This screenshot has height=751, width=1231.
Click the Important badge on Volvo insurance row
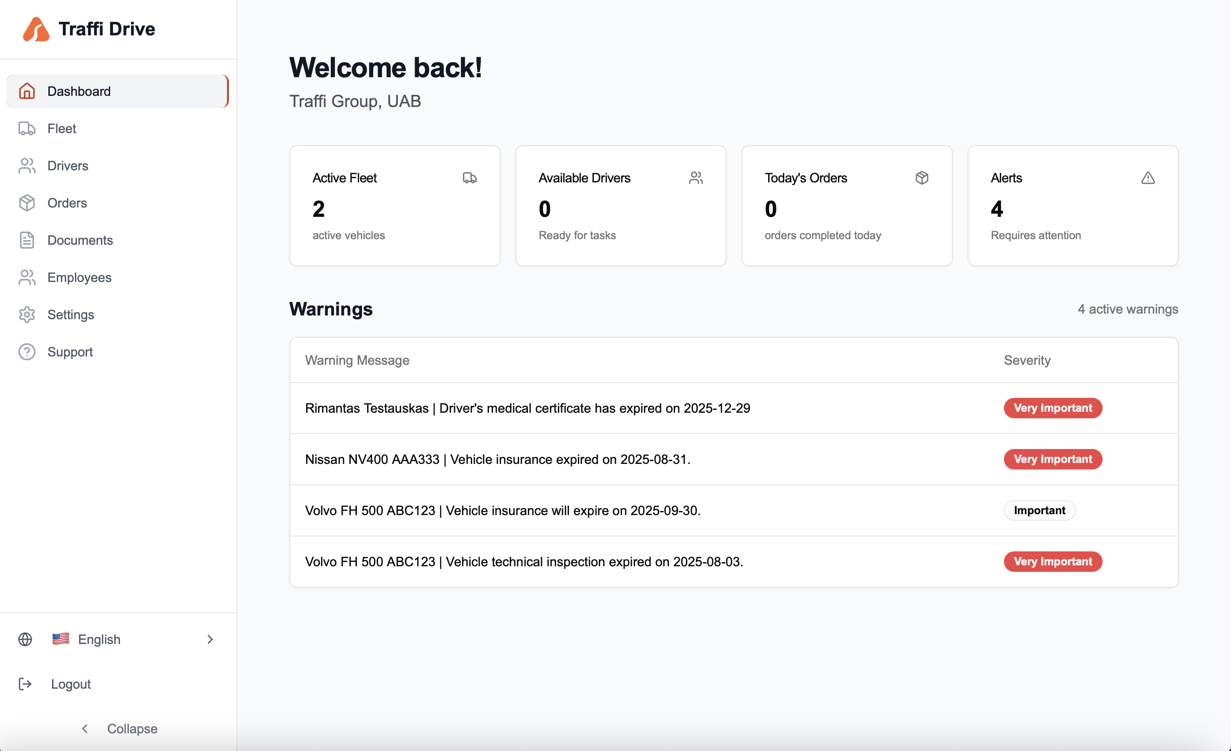point(1039,510)
